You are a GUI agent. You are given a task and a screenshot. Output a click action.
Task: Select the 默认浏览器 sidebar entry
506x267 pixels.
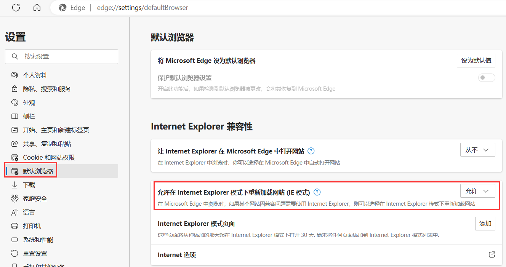click(38, 171)
